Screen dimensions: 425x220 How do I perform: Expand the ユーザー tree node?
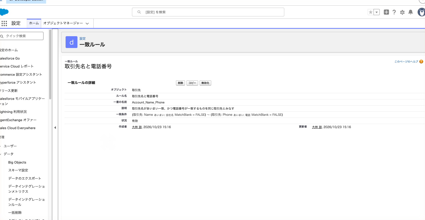tap(1, 146)
